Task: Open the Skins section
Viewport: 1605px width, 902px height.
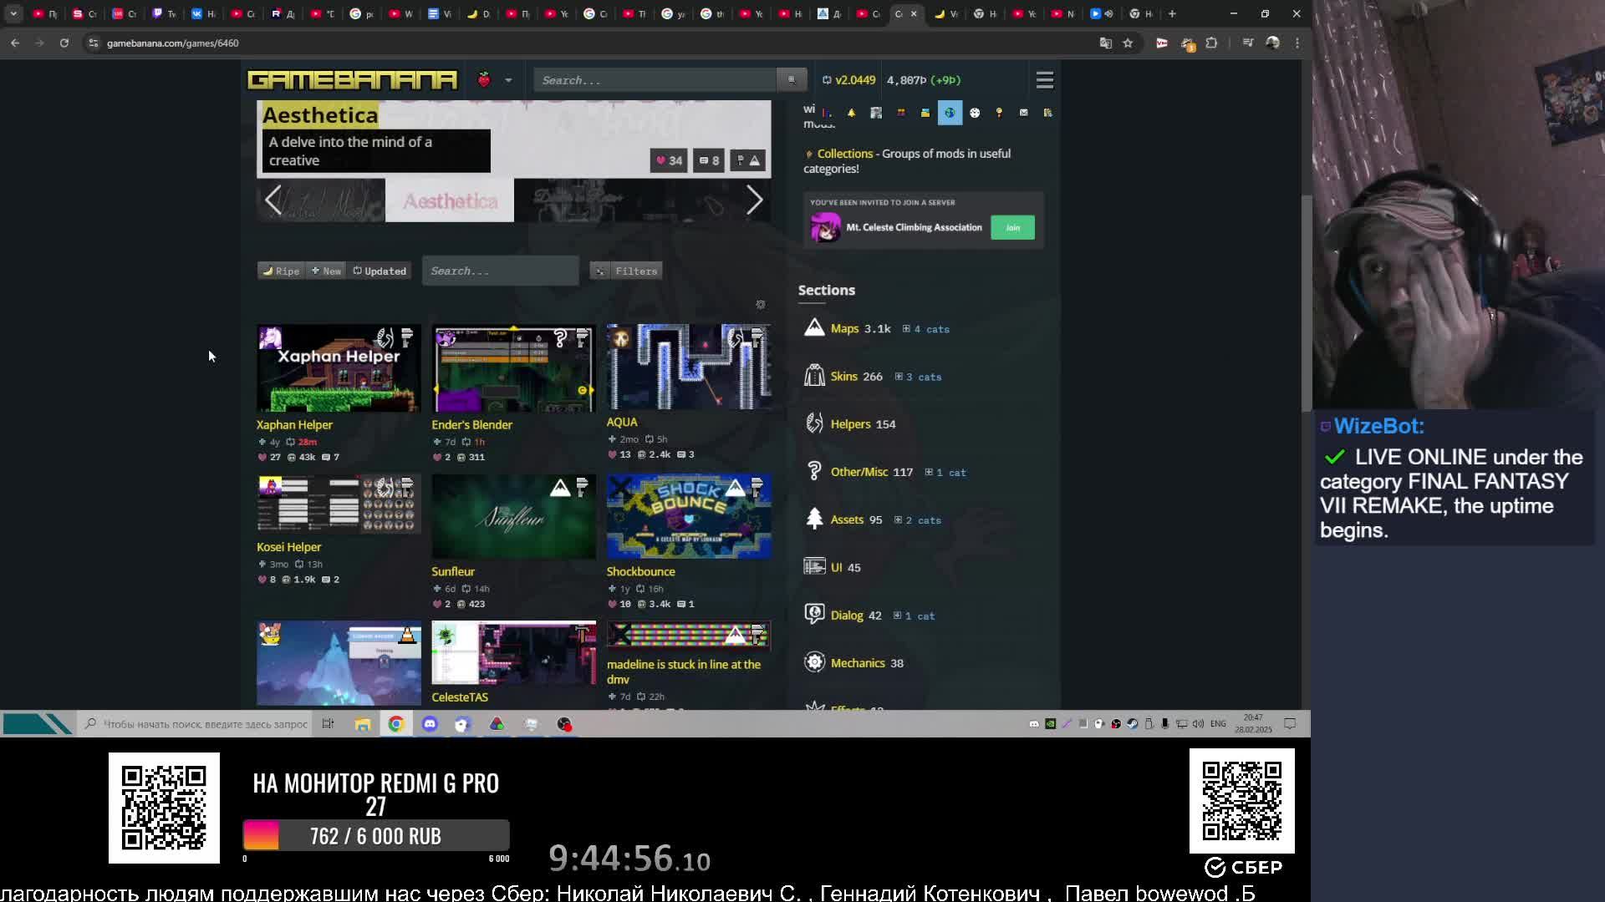Action: pyautogui.click(x=843, y=377)
